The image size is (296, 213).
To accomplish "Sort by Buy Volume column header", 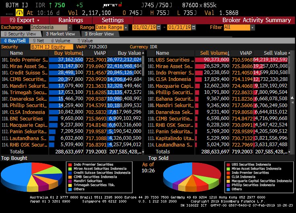I will pyautogui.click(x=66, y=53).
